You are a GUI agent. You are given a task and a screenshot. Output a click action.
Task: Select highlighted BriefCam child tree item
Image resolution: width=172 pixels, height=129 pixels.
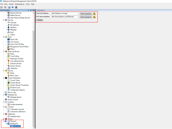pyautogui.click(x=16, y=126)
